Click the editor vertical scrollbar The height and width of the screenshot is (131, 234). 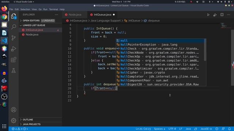coord(233,57)
